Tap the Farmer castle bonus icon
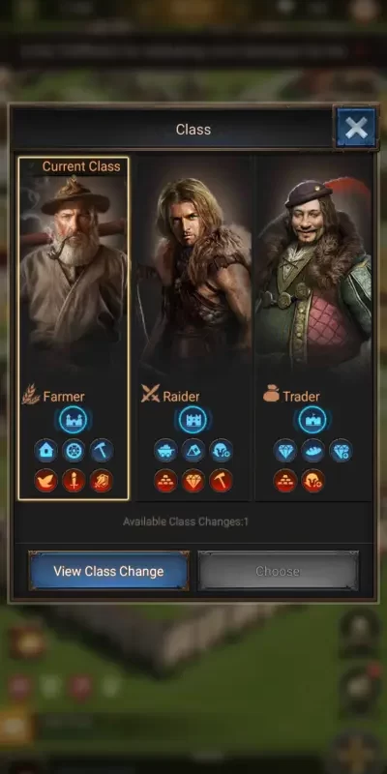387x774 pixels. (x=74, y=420)
